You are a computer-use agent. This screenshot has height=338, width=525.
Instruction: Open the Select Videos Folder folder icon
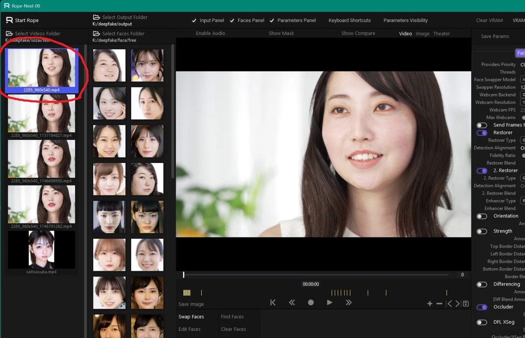coord(9,34)
